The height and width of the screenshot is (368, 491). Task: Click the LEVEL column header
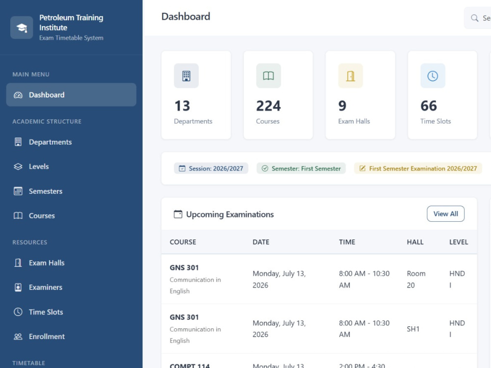[x=459, y=242]
